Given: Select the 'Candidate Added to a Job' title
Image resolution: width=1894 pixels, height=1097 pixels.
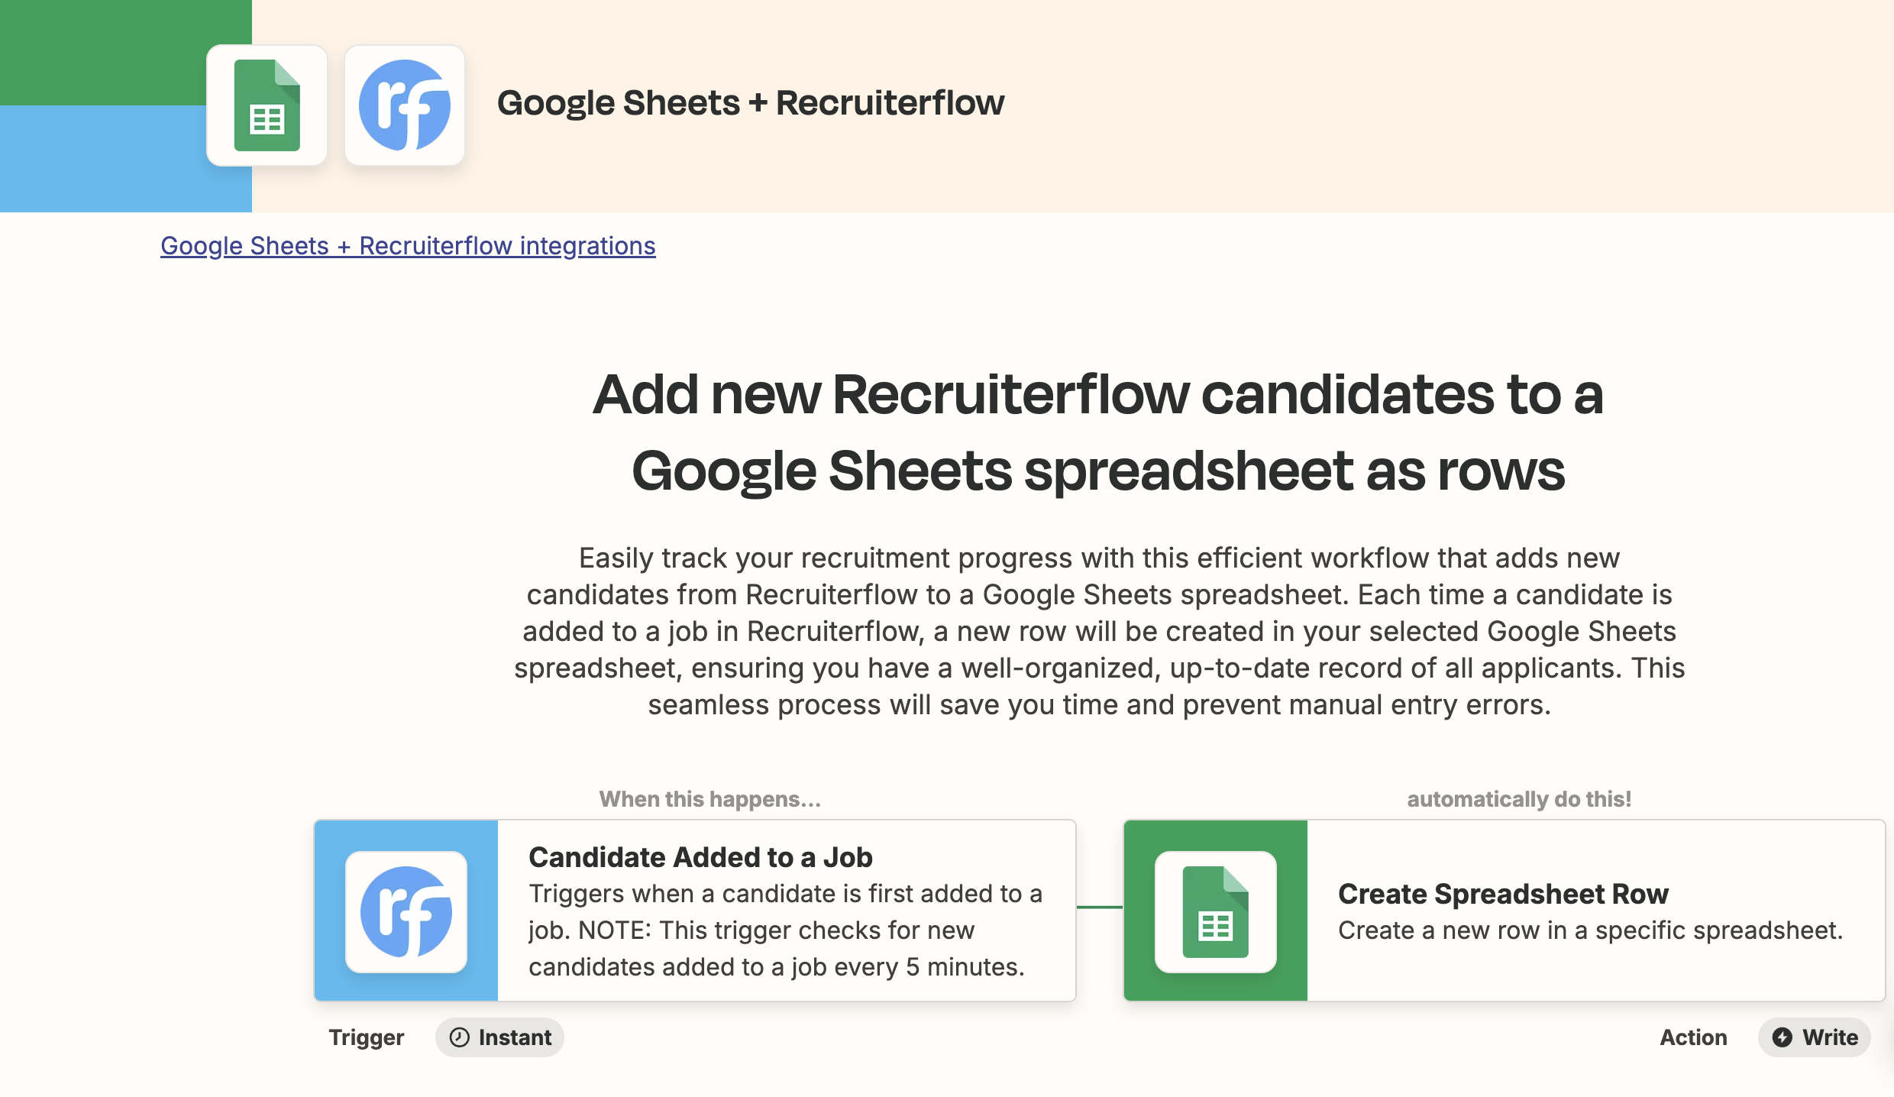Looking at the screenshot, I should click(x=700, y=857).
